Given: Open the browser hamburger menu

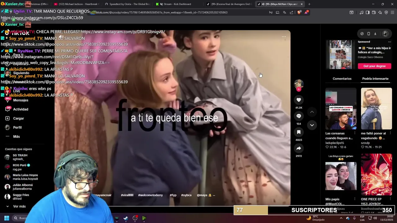Looking at the screenshot, I should [392, 12].
